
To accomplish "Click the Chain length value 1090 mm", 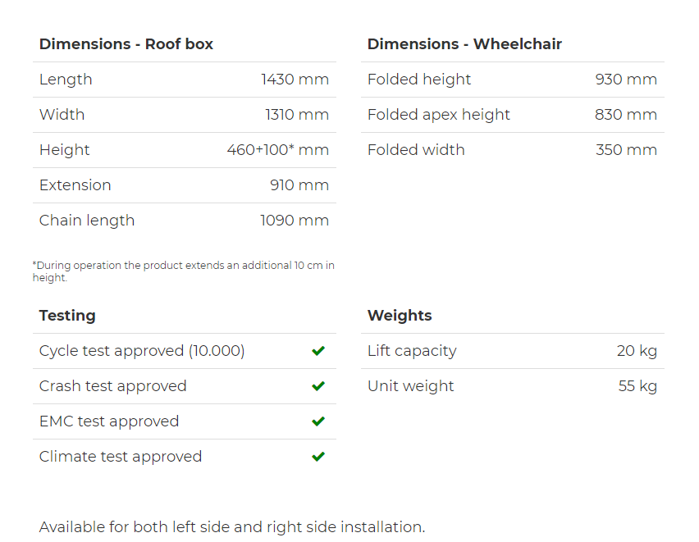I will 295,221.
